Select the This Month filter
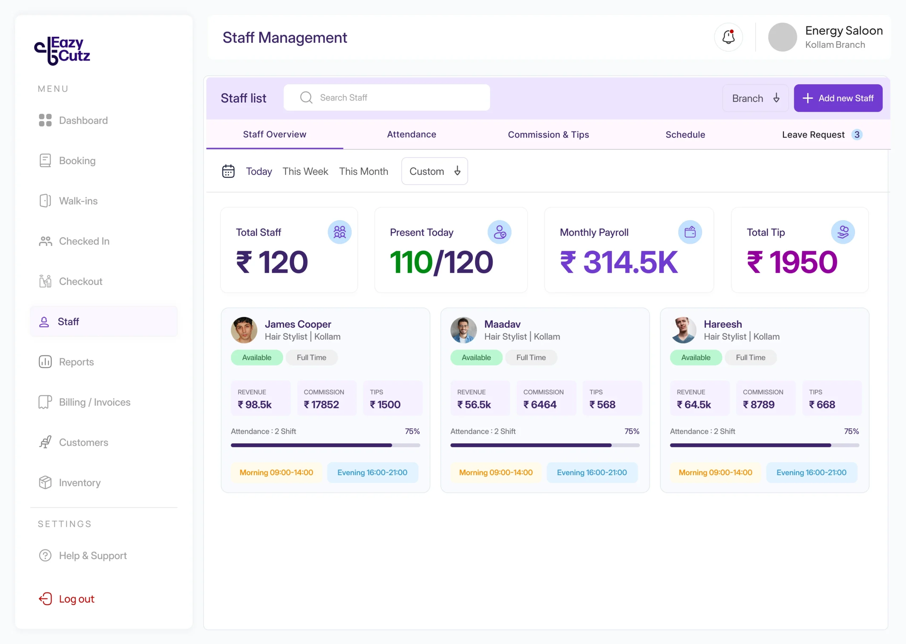 coord(363,171)
